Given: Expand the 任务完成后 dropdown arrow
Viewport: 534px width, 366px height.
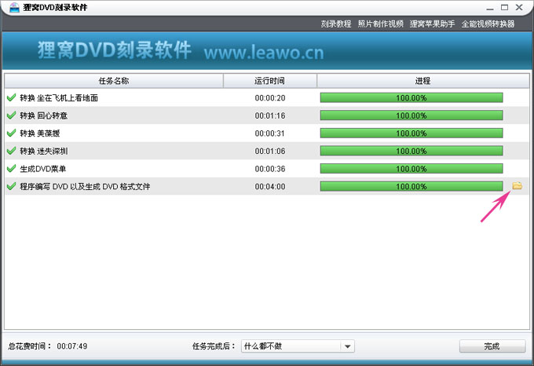Looking at the screenshot, I should tap(347, 346).
